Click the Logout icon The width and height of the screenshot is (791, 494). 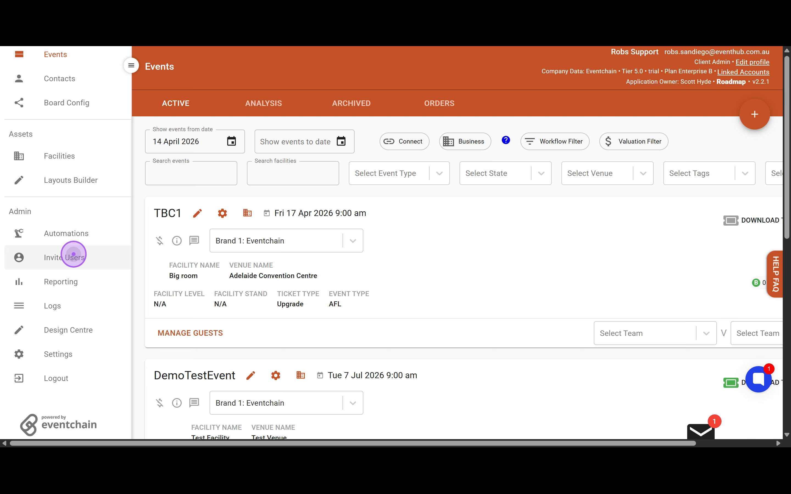(x=19, y=378)
